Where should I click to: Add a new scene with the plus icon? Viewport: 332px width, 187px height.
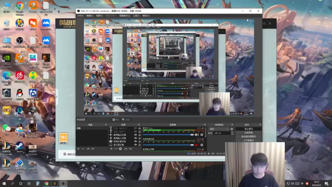click(78, 149)
